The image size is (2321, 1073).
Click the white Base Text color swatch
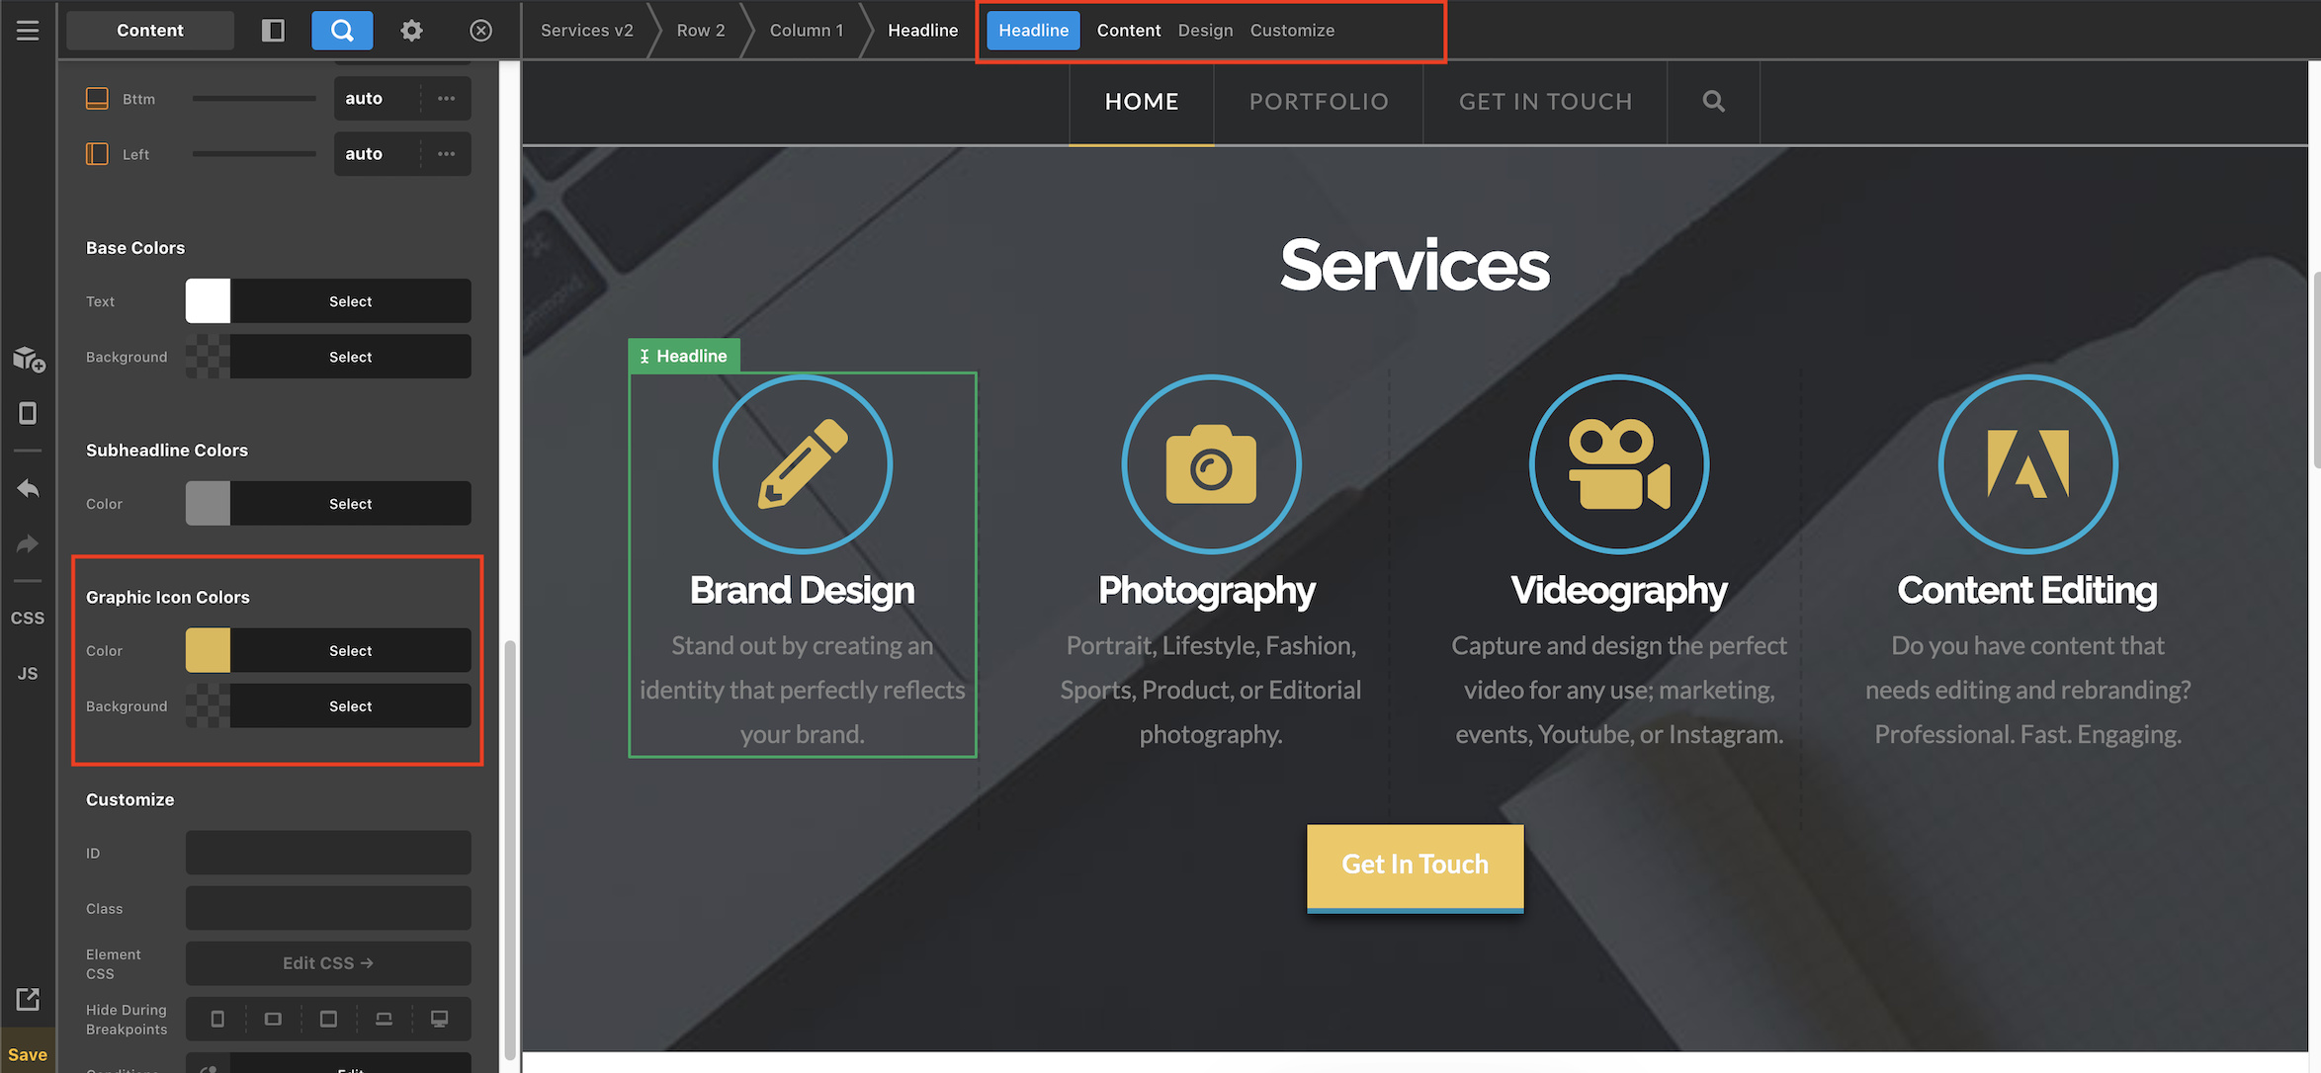(208, 301)
